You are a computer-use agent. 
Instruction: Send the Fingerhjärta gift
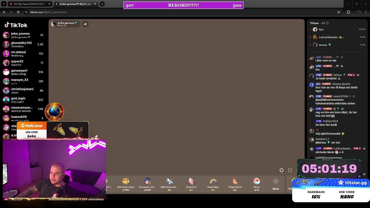(x=235, y=184)
